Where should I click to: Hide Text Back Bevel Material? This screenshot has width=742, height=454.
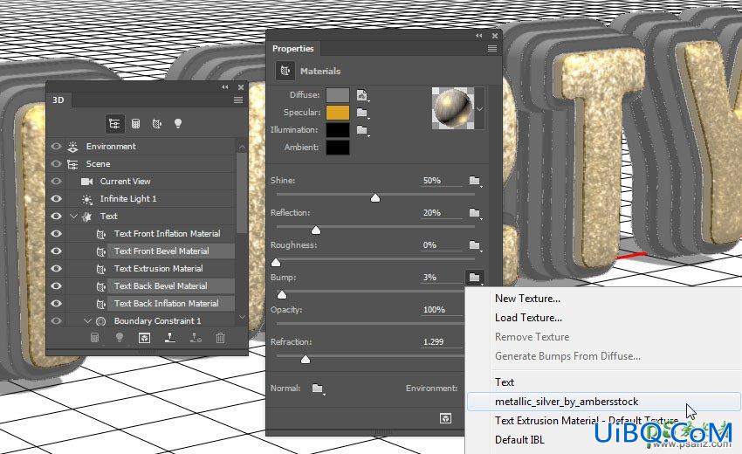point(56,286)
